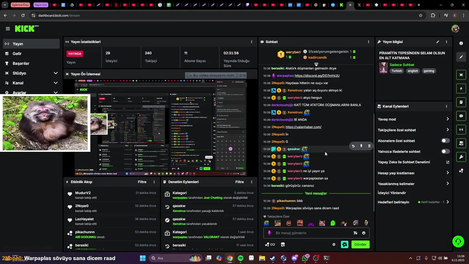This screenshot has width=469, height=264.
Task: Delete the qasskw chat message with trash icon
Action: pos(369,146)
